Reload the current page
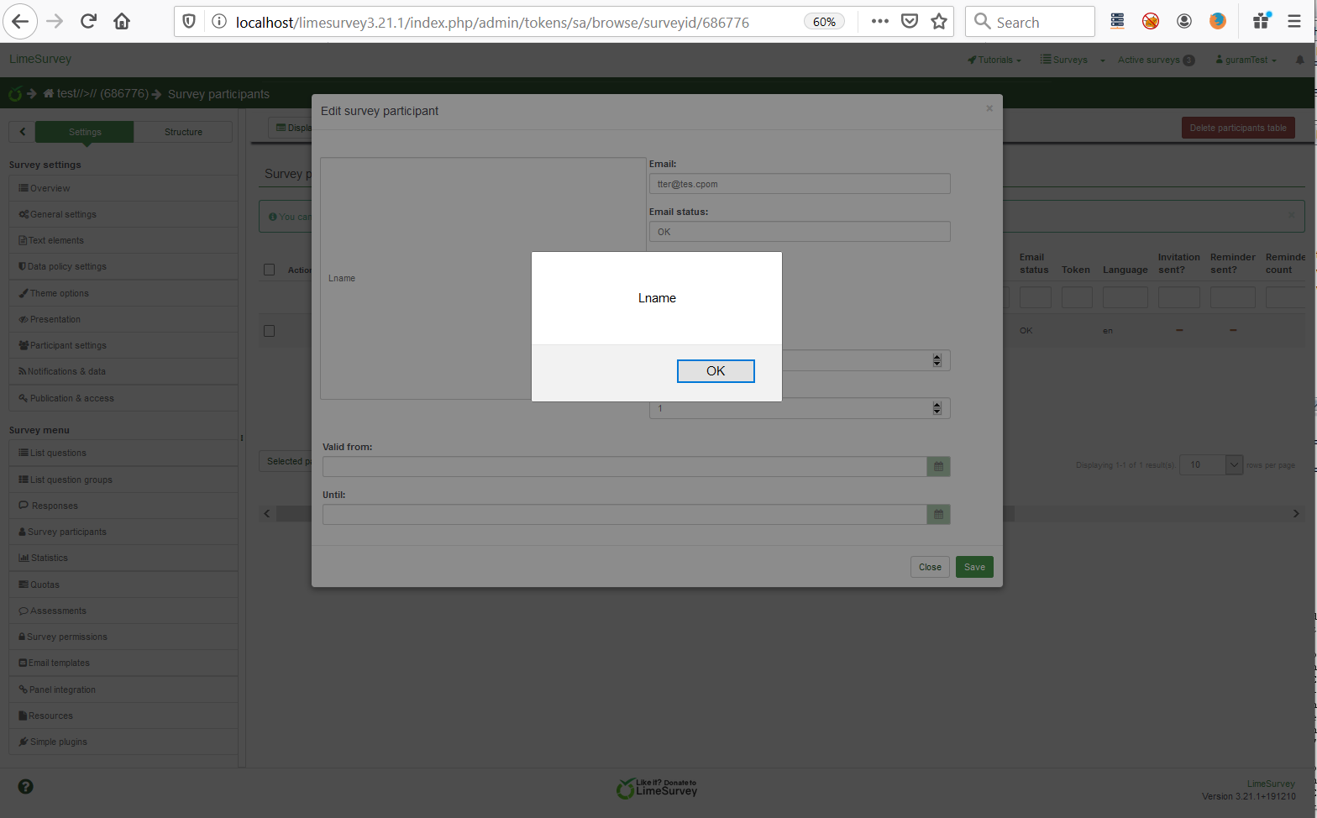 click(x=88, y=22)
